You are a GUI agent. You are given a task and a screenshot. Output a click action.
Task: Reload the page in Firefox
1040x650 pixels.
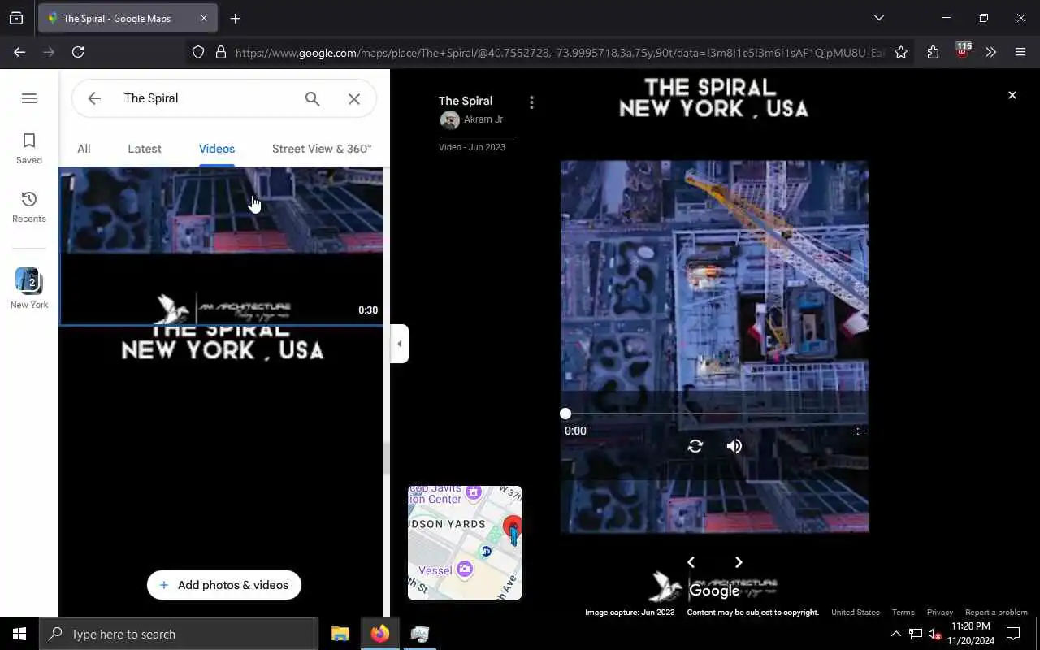(78, 52)
